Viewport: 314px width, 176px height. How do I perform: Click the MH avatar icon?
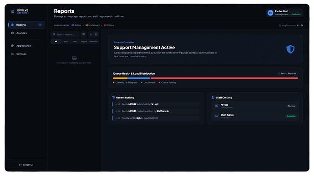coord(217,106)
